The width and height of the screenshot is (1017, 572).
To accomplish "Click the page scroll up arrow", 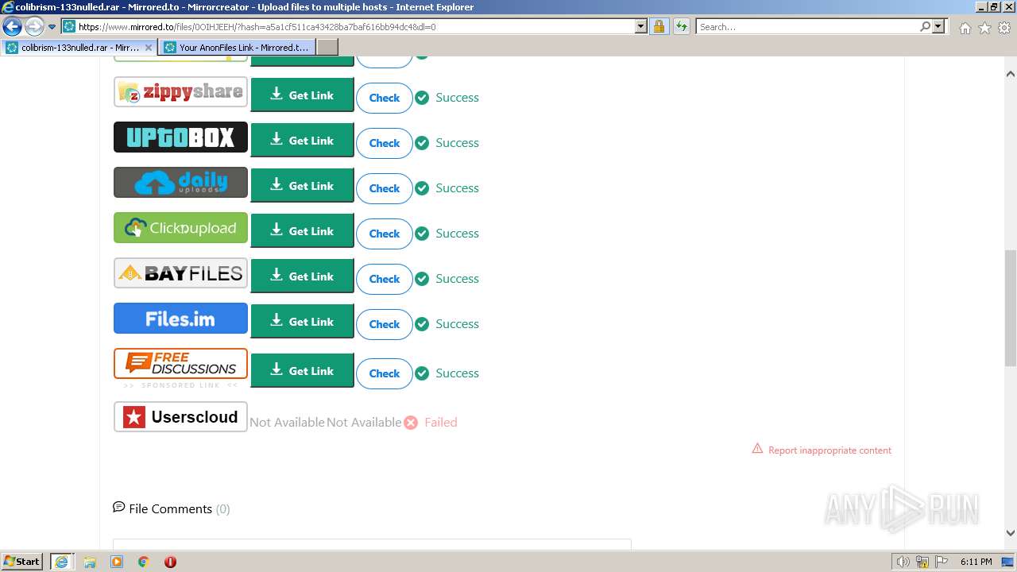I will (1011, 74).
